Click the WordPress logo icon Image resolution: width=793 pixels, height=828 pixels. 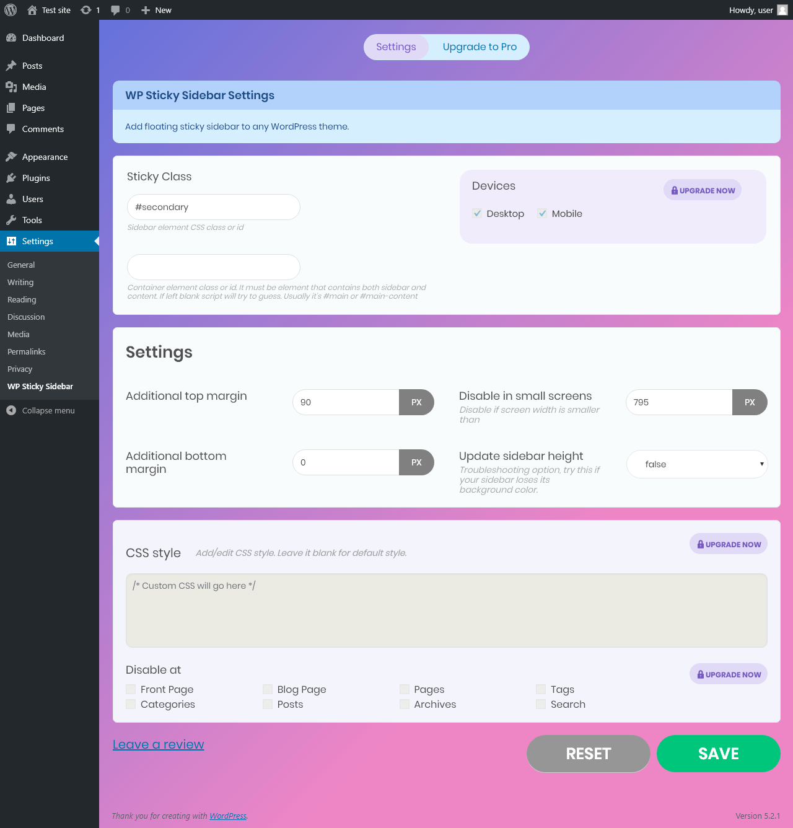tap(11, 10)
